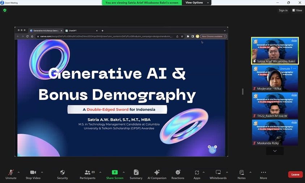Switch to the Generative AI Canva tab
Screen dimensions: 305x183
click(46, 31)
